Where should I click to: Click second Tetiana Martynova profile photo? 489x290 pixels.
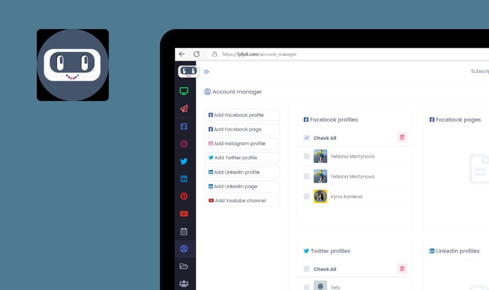(x=320, y=176)
